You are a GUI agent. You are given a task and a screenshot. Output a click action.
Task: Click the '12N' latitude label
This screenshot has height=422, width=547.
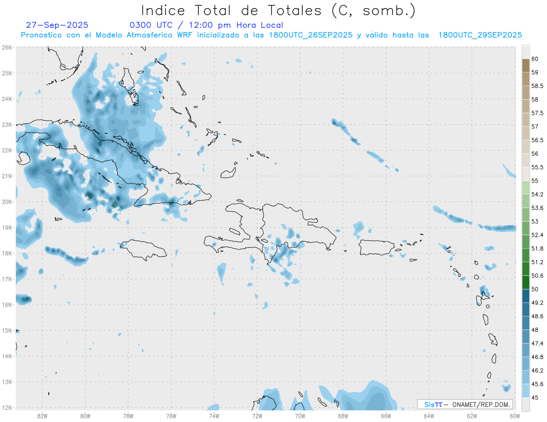7,407
